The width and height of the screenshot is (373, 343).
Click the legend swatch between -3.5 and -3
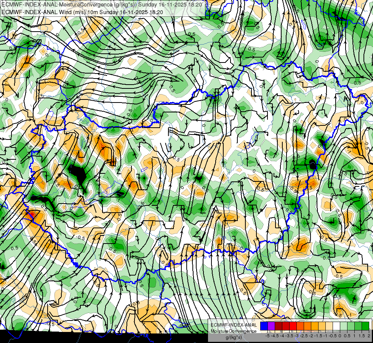[293, 326]
